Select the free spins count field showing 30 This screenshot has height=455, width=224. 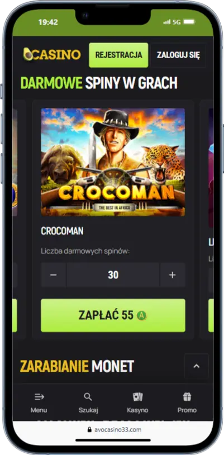click(x=113, y=275)
